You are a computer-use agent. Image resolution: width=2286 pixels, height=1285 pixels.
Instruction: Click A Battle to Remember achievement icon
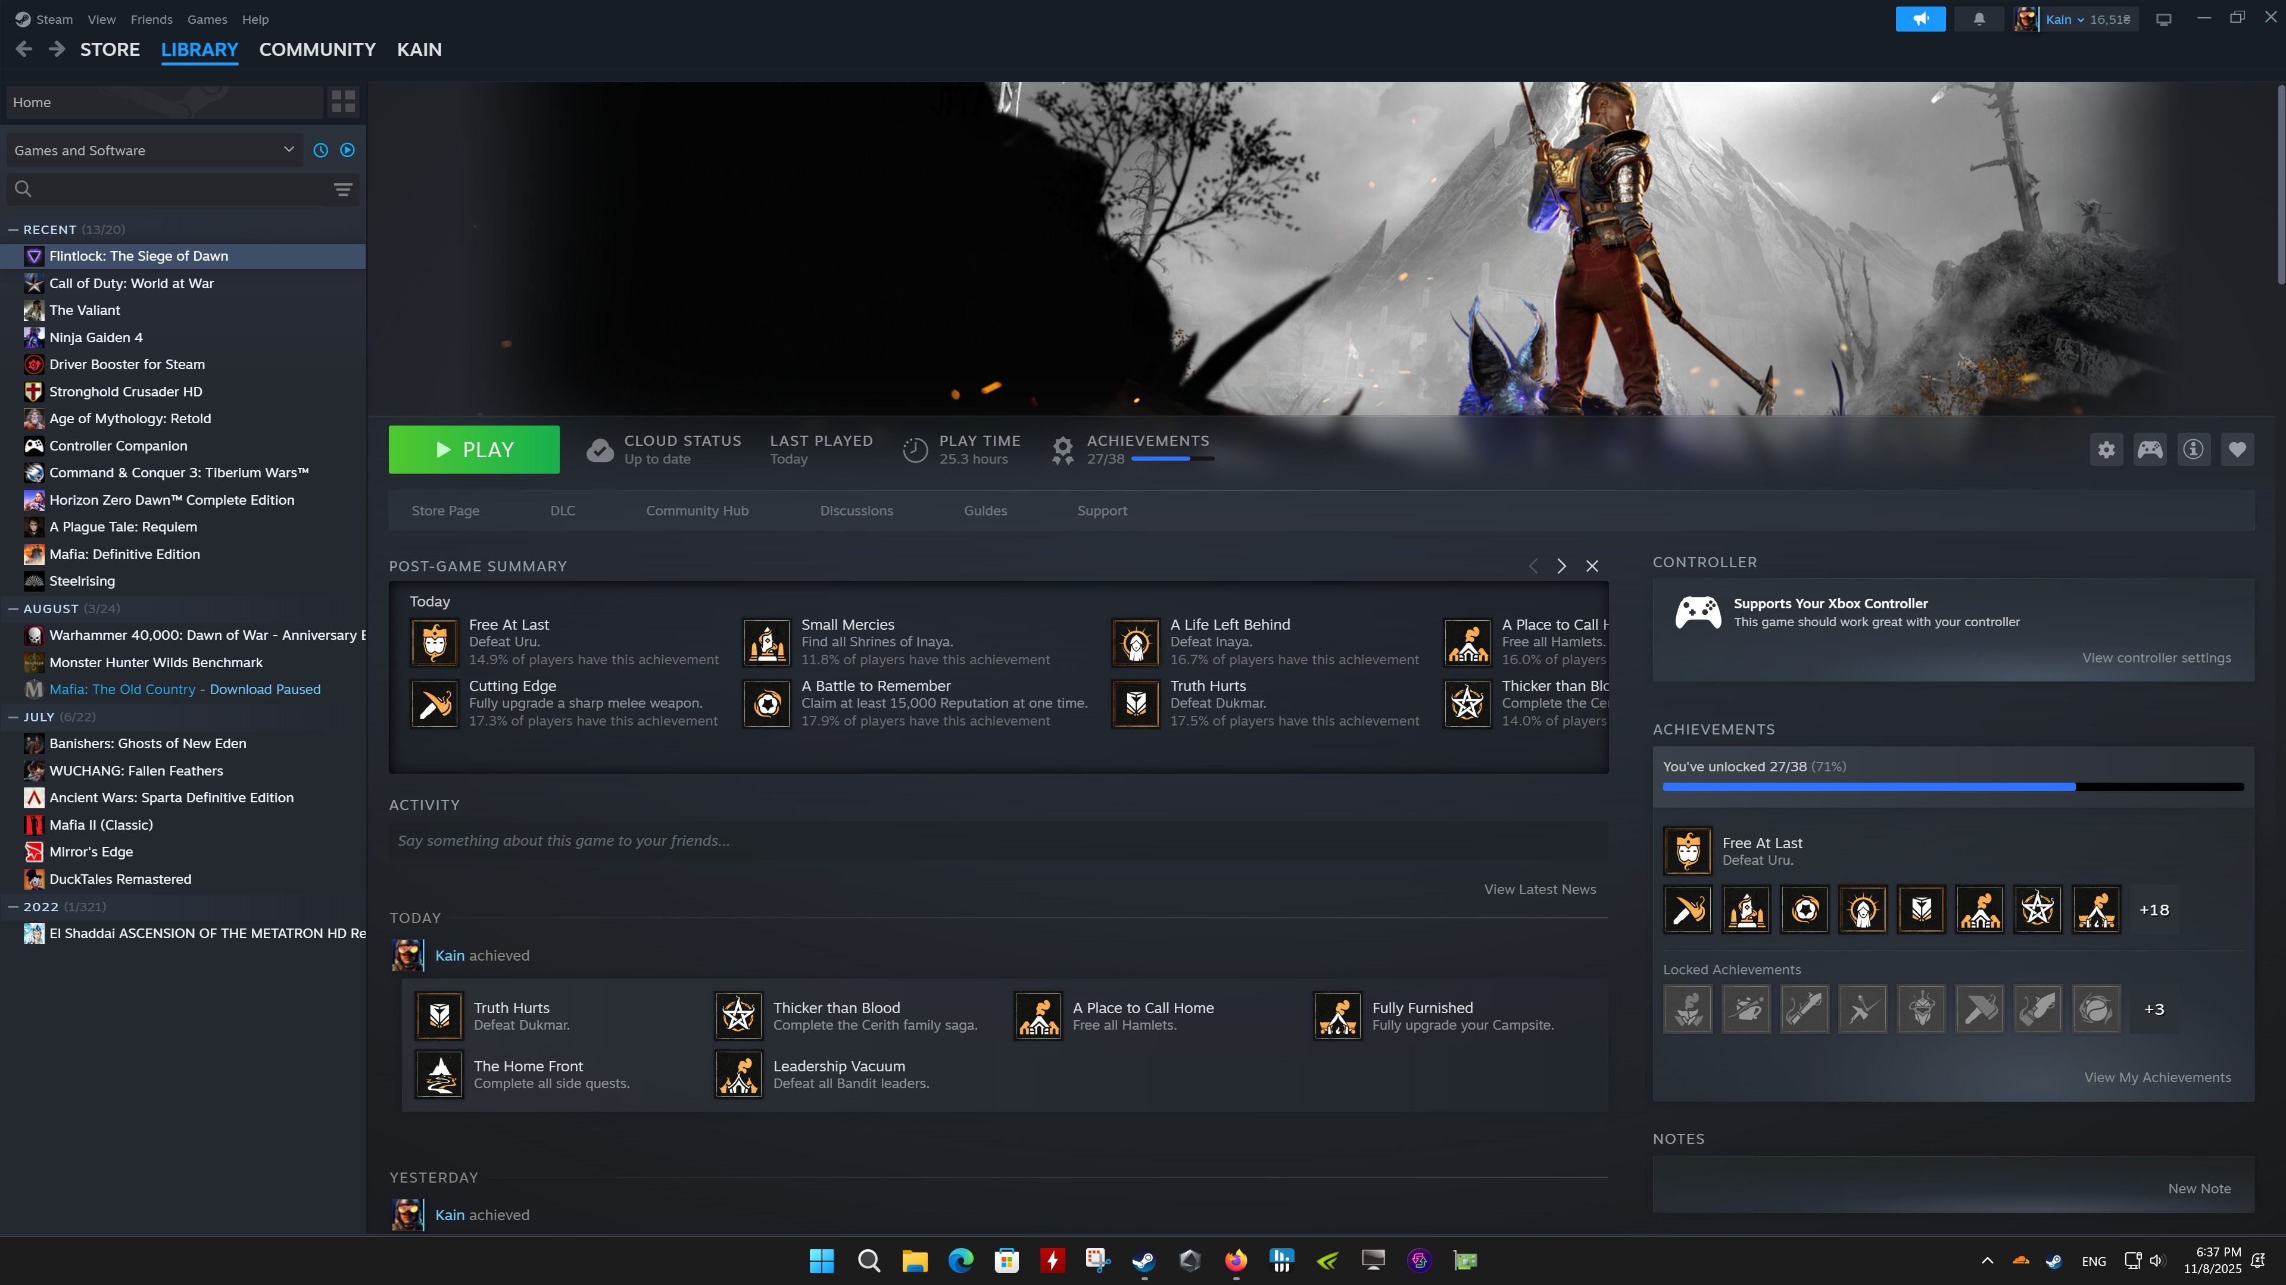coord(767,704)
